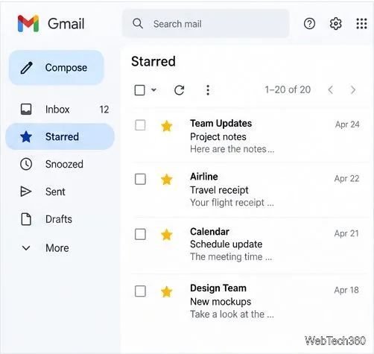Click the search magnifier icon
Viewport: 374px width, 354px height.
(x=138, y=24)
